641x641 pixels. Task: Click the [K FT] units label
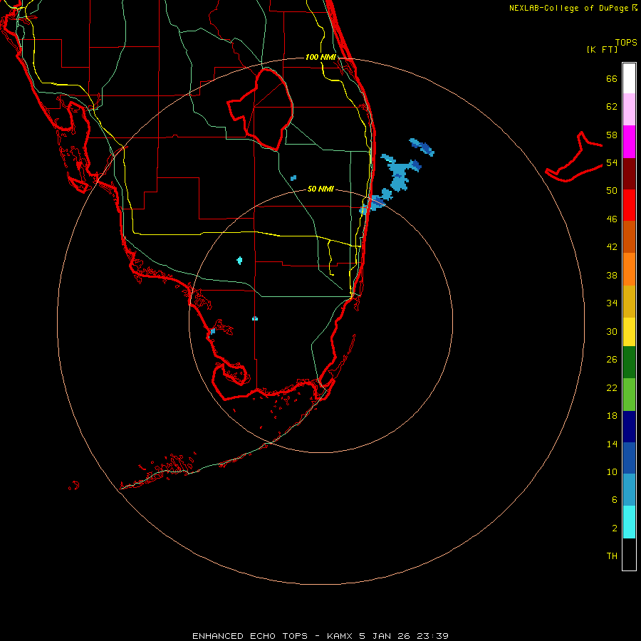pyautogui.click(x=602, y=49)
